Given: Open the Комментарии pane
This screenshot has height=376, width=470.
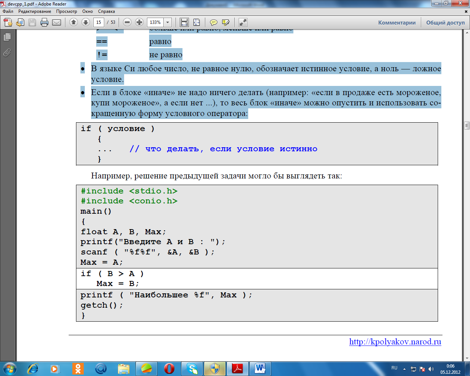Looking at the screenshot, I should (397, 23).
